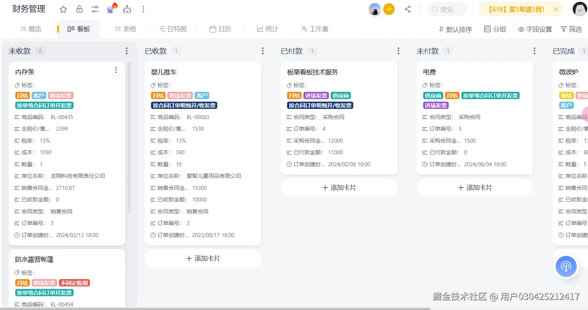Image resolution: width=588 pixels, height=310 pixels.
Task: Open the 甘特图 tab
Action: pos(173,29)
